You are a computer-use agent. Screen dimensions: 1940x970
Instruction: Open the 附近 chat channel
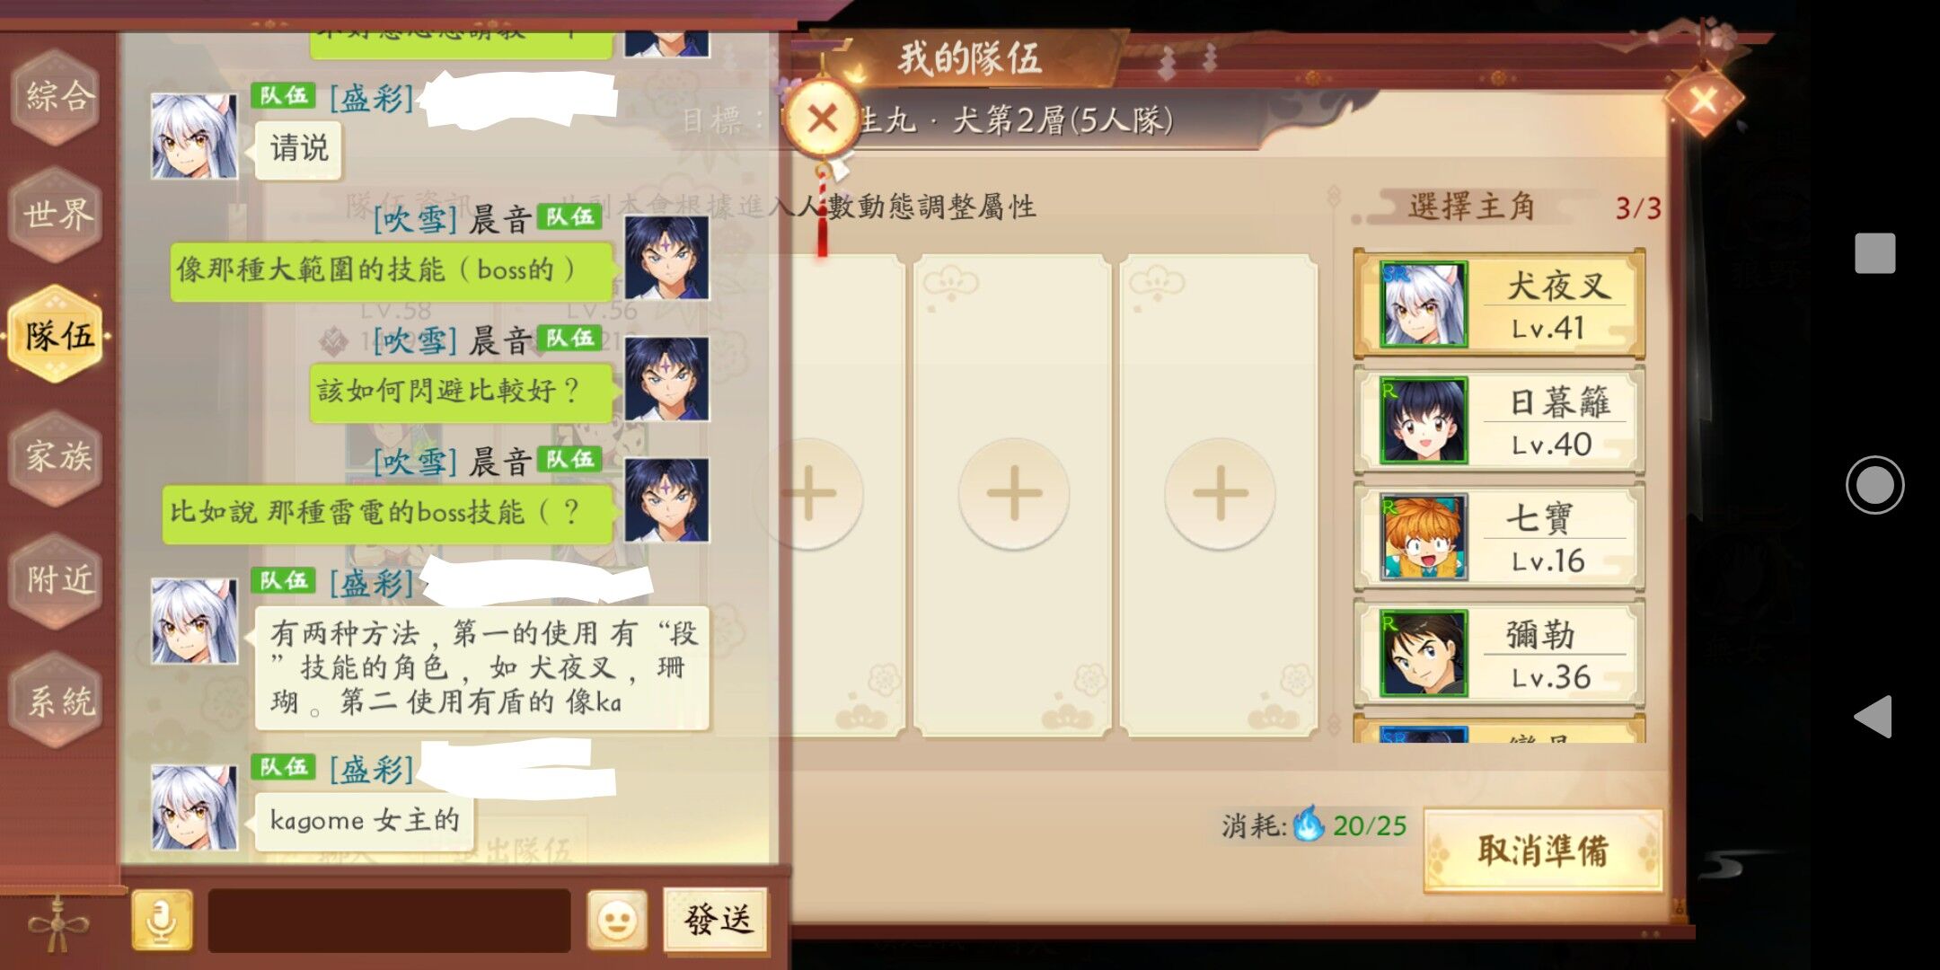pos(57,579)
